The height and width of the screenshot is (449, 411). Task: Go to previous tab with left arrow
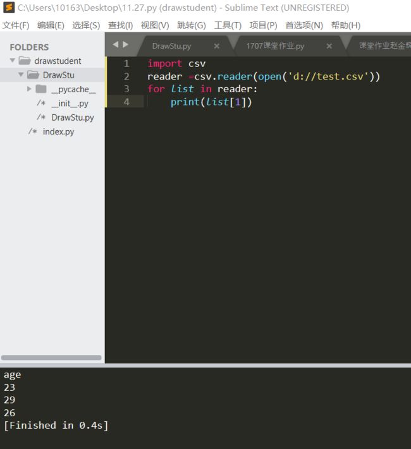click(116, 44)
